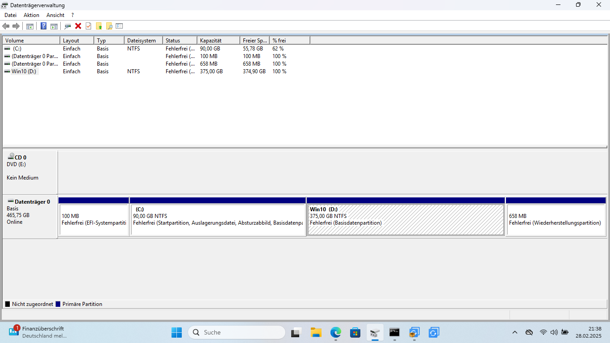The height and width of the screenshot is (343, 610).
Task: Click the battery tray icon
Action: [x=565, y=332]
